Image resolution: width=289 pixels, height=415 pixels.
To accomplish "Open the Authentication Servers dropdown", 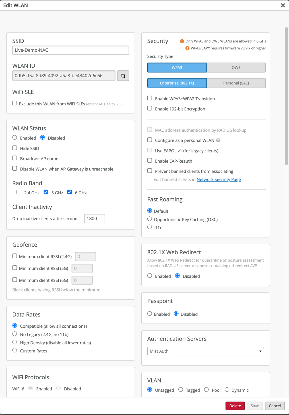I will [205, 351].
